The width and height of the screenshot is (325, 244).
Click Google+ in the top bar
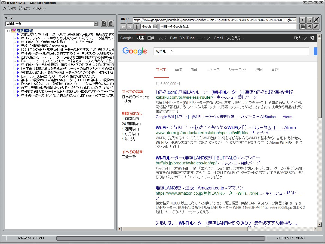tap(127, 38)
